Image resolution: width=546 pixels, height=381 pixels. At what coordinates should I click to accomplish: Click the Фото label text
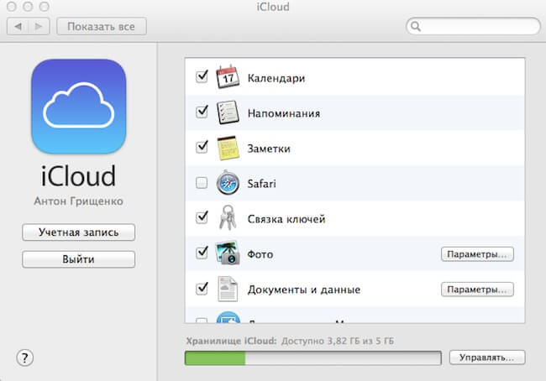click(260, 254)
